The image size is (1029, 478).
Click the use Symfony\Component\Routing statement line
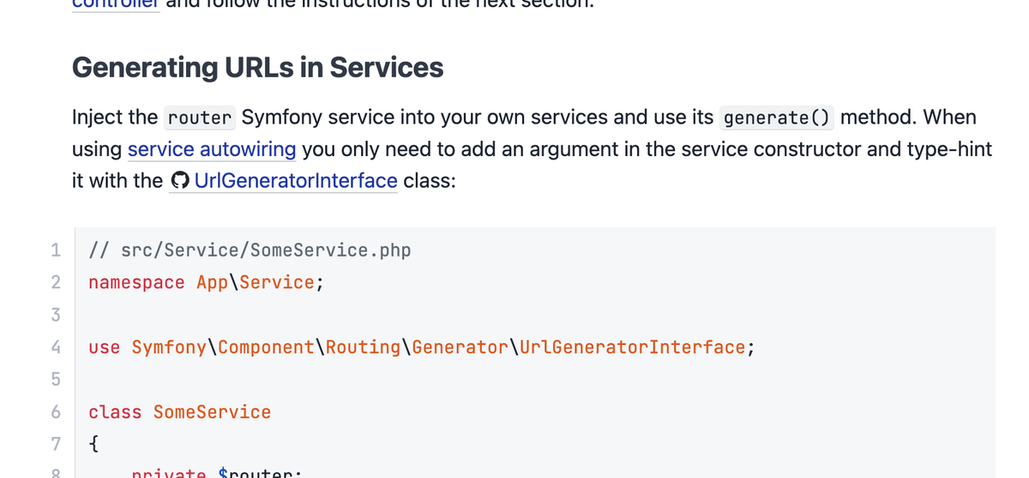422,348
